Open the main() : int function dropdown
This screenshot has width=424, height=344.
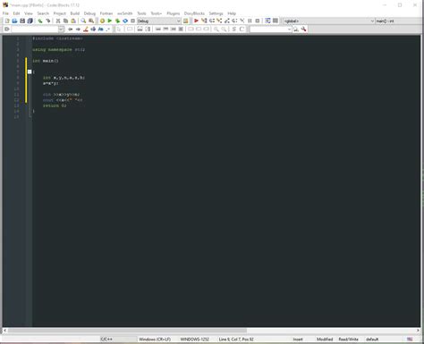pos(399,21)
